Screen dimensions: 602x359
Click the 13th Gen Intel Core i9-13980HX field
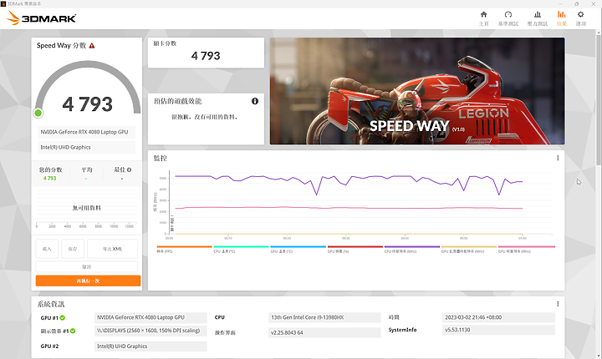tap(324, 317)
